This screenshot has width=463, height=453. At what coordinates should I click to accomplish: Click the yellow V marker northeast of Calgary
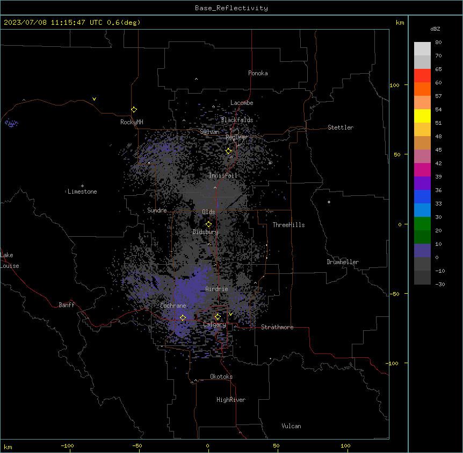coord(230,314)
